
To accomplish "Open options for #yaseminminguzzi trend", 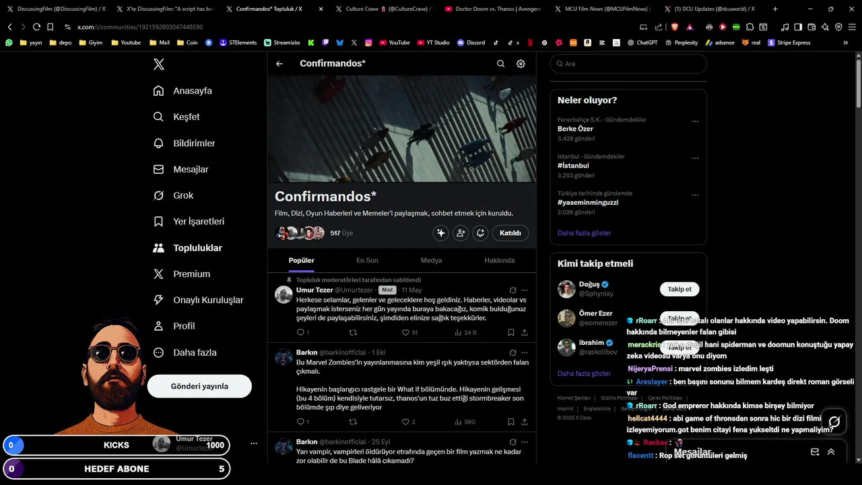I will 695,195.
